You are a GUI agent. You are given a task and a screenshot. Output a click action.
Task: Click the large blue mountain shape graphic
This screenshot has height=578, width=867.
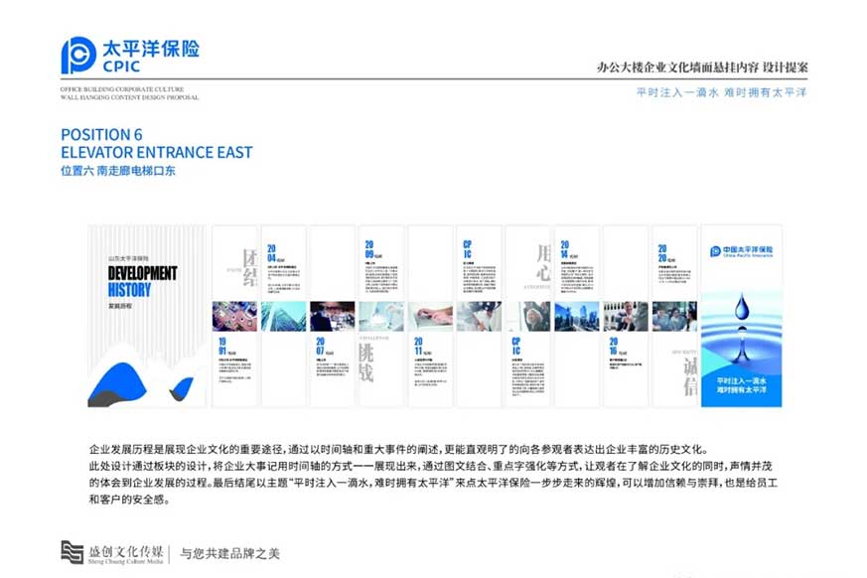tap(118, 384)
